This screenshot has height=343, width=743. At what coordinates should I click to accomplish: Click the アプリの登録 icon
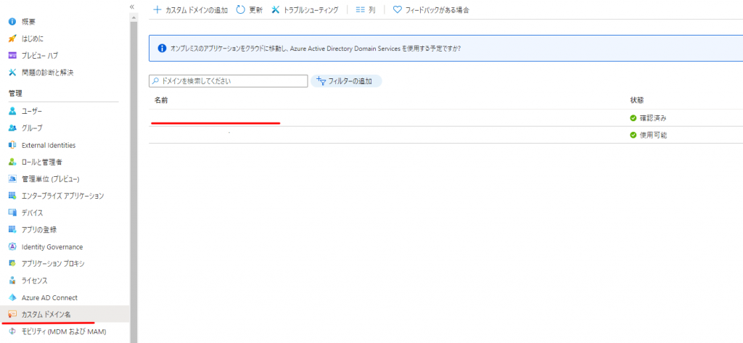pos(13,230)
